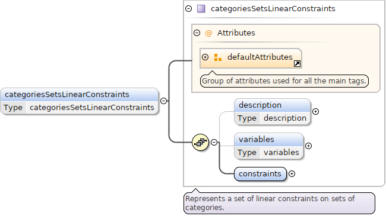The height and width of the screenshot is (216, 386).
Task: Expand the description element
Action: (x=315, y=112)
